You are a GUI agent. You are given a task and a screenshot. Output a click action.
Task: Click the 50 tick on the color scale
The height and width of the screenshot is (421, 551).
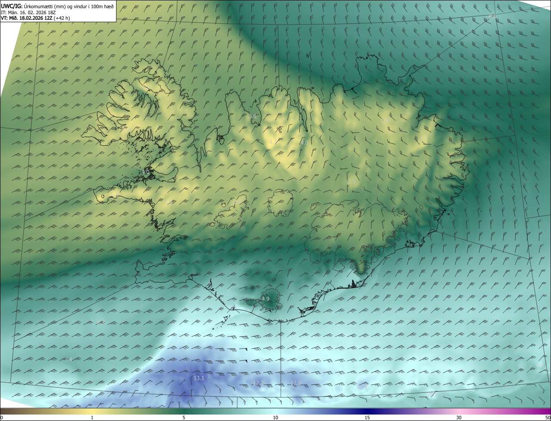tap(548, 418)
